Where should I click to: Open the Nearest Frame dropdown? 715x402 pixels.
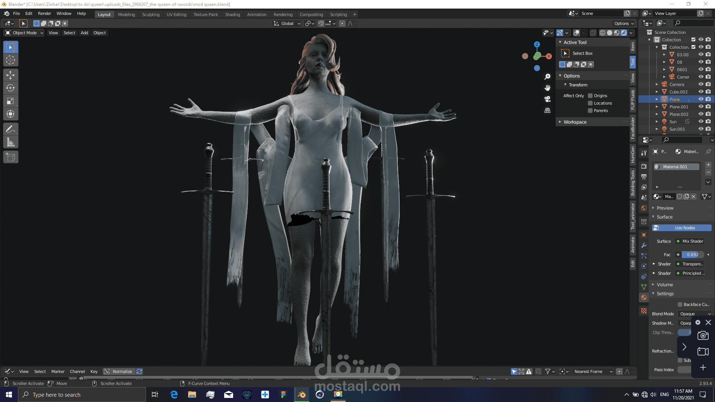(x=593, y=371)
